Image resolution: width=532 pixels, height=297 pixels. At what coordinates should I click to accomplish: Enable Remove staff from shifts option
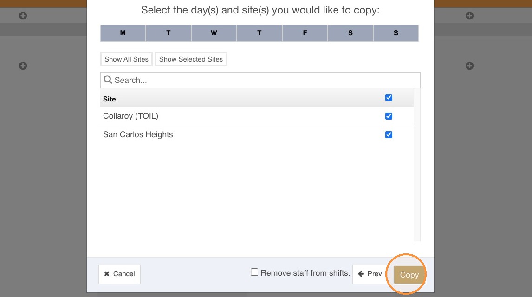pos(254,272)
